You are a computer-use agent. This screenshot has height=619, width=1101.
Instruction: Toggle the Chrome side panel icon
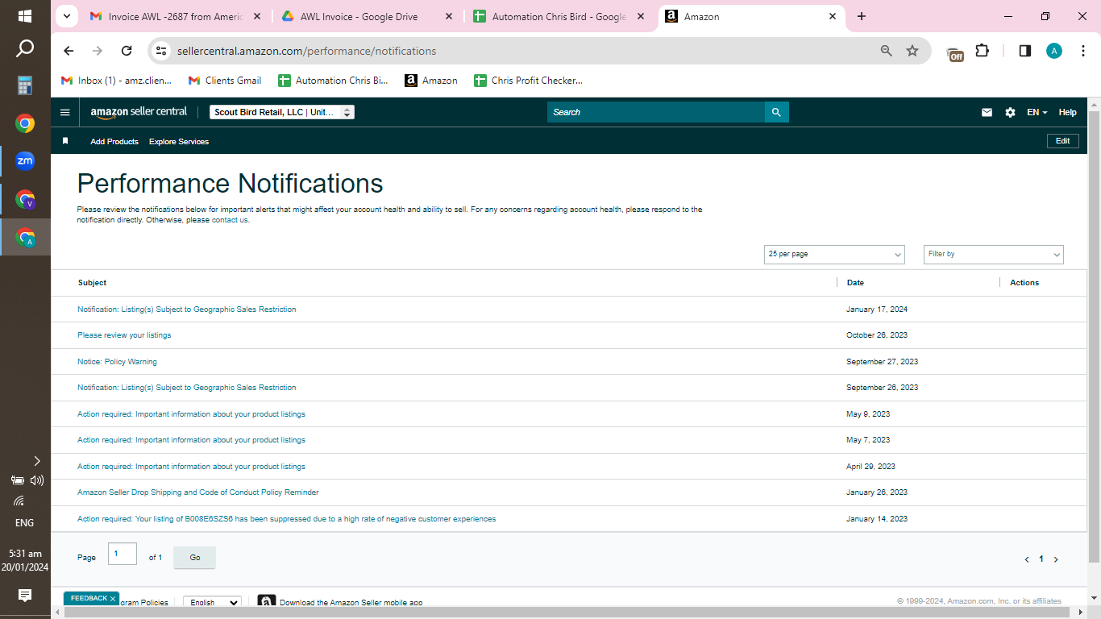point(1025,51)
